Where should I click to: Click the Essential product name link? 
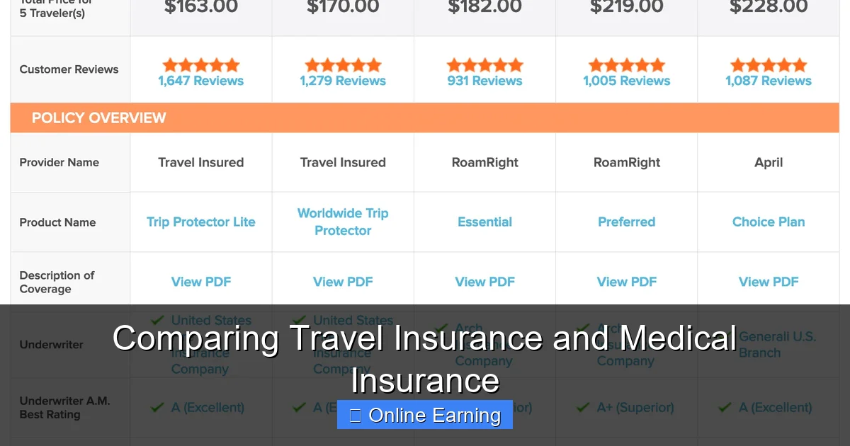[484, 222]
